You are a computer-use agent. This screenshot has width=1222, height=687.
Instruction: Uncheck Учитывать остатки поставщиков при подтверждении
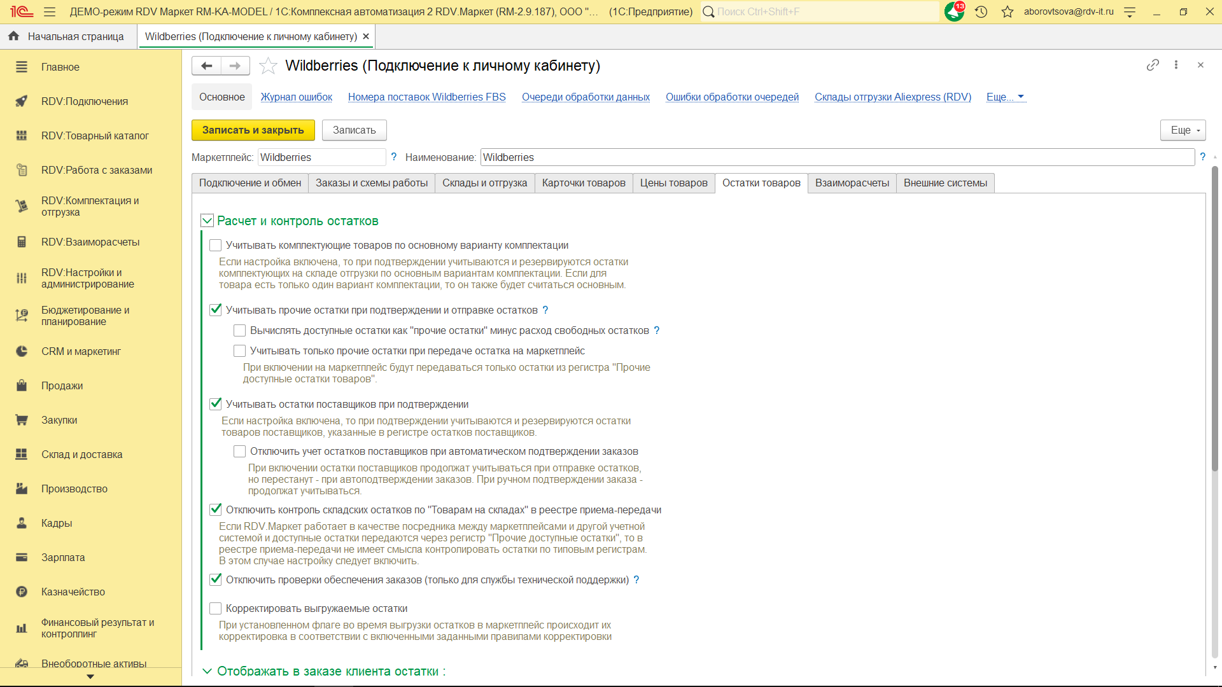(216, 404)
